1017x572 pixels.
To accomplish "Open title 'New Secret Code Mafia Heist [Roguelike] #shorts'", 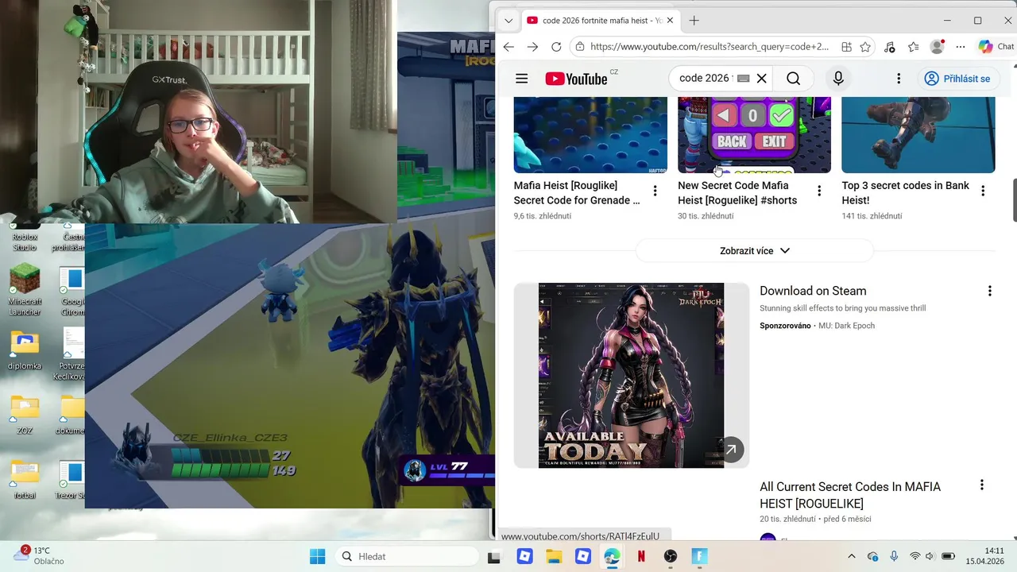I will pos(737,193).
